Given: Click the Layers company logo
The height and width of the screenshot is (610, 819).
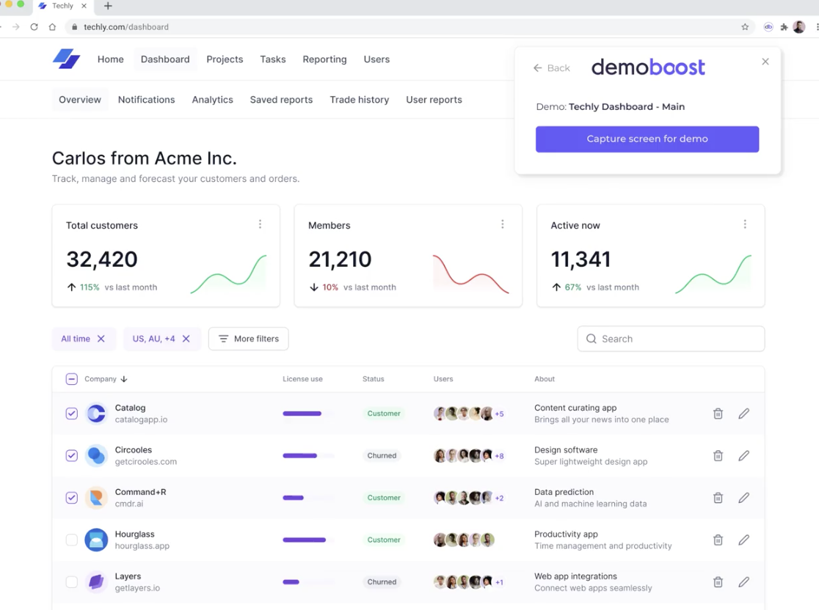Looking at the screenshot, I should pos(96,582).
